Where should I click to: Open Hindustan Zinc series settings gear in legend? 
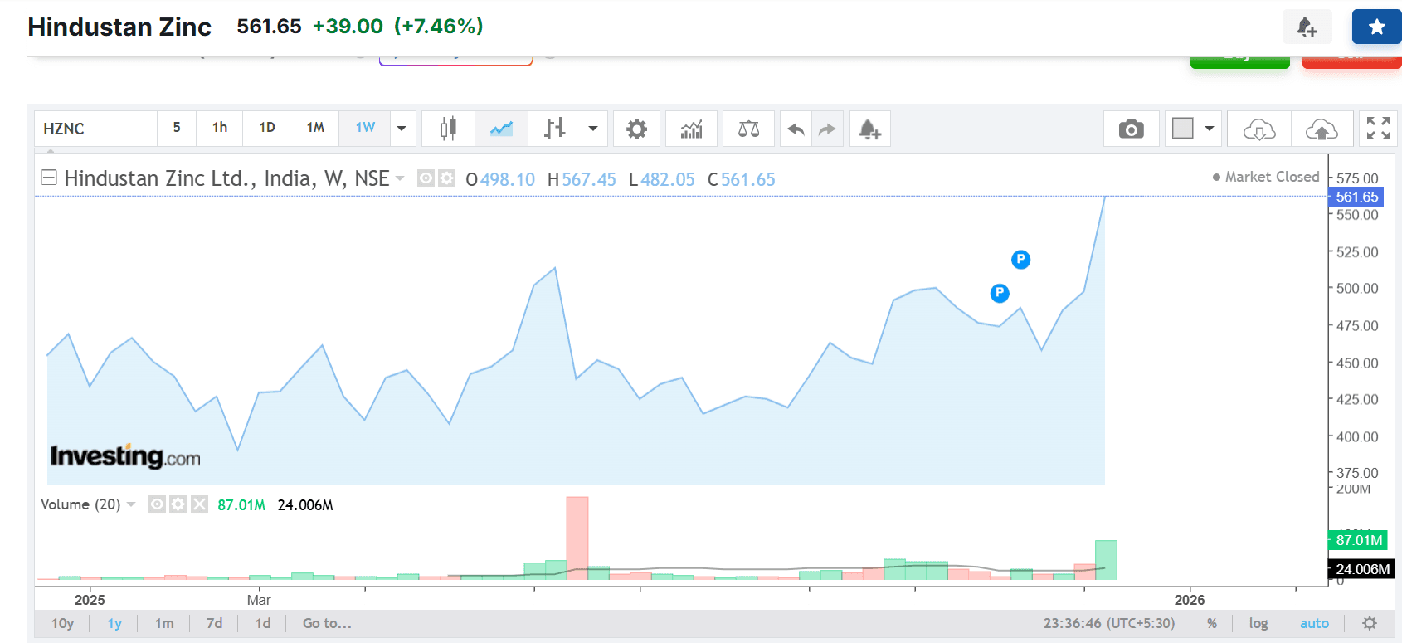pyautogui.click(x=446, y=178)
